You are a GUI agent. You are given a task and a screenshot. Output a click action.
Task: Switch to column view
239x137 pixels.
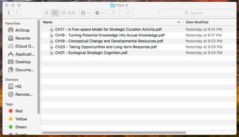click(x=63, y=13)
